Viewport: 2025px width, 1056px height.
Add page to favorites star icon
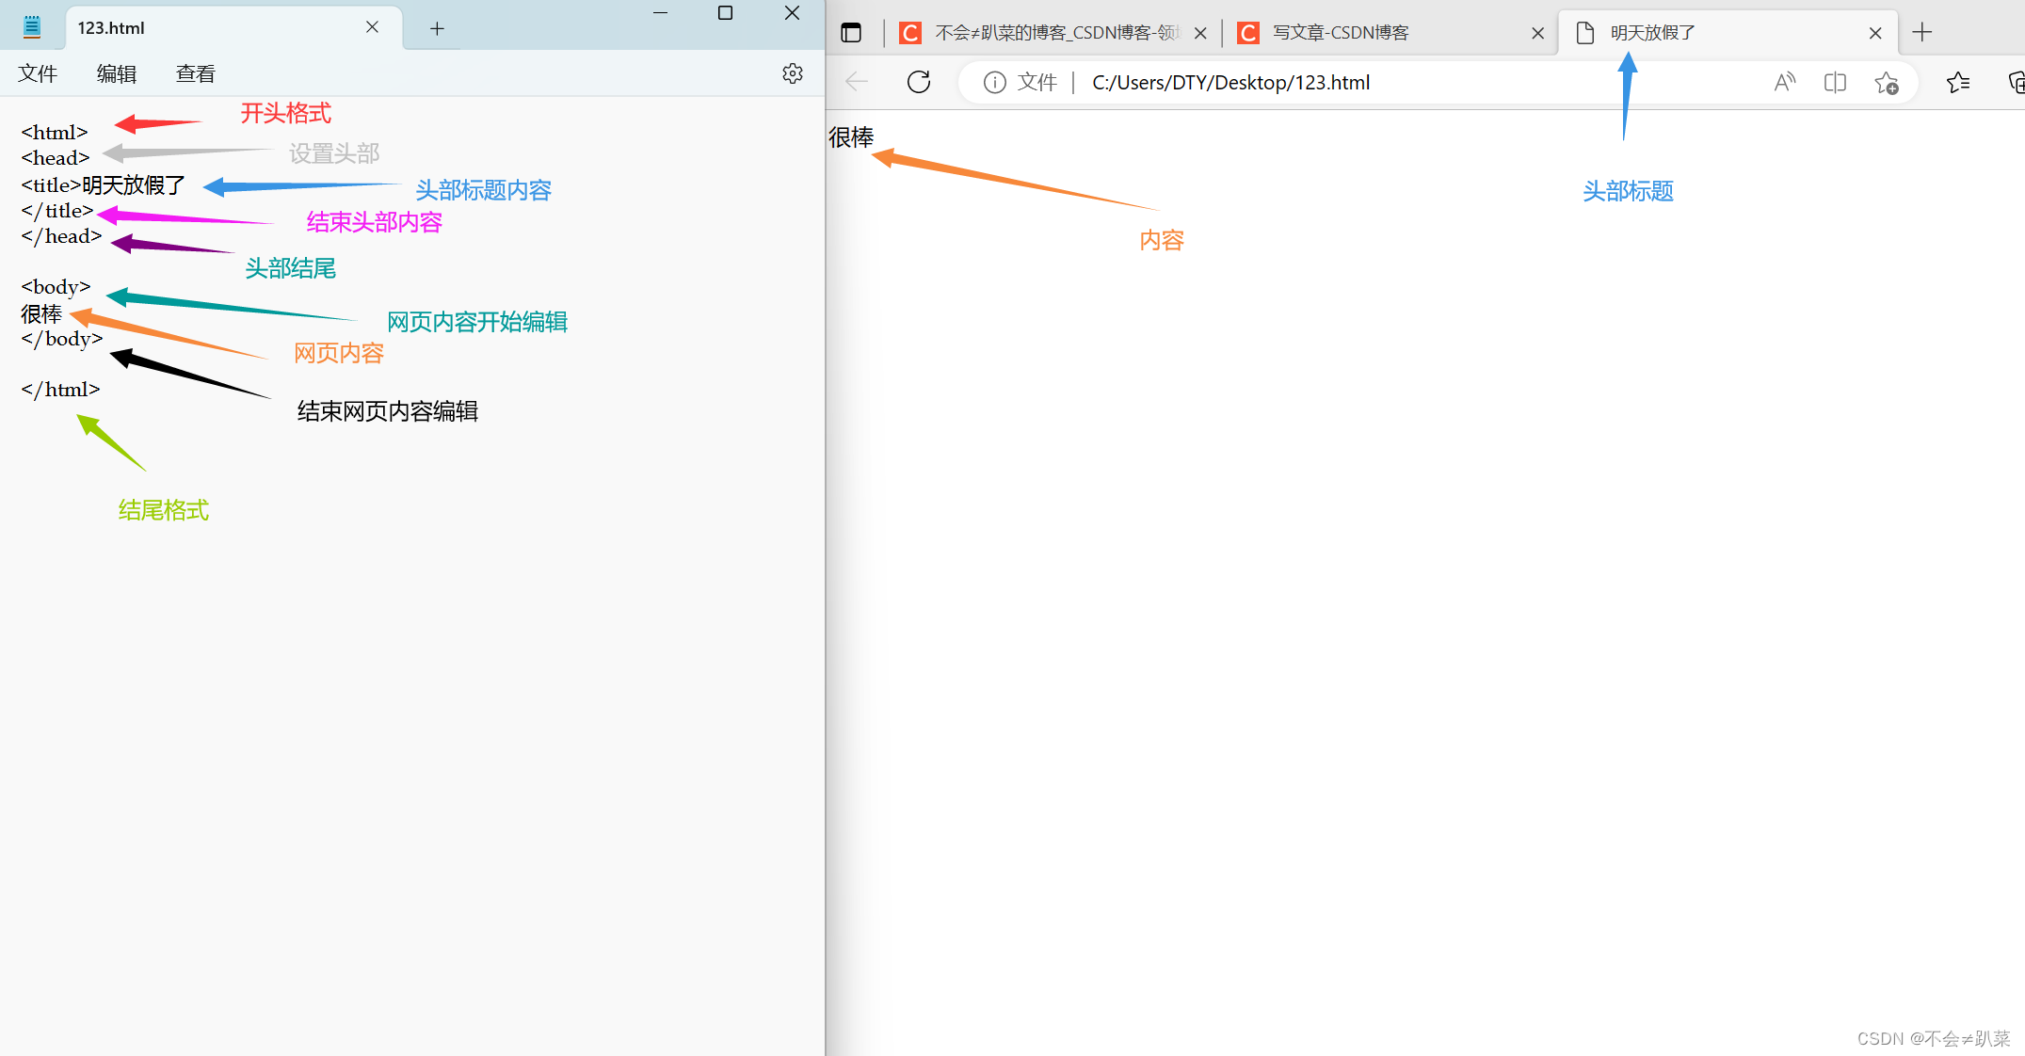1886,83
